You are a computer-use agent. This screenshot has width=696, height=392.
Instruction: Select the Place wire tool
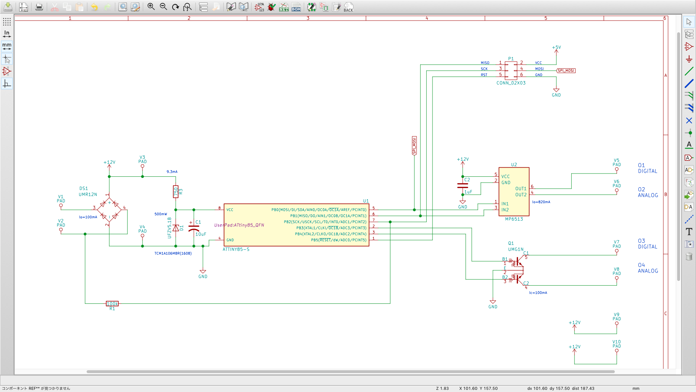tap(689, 71)
